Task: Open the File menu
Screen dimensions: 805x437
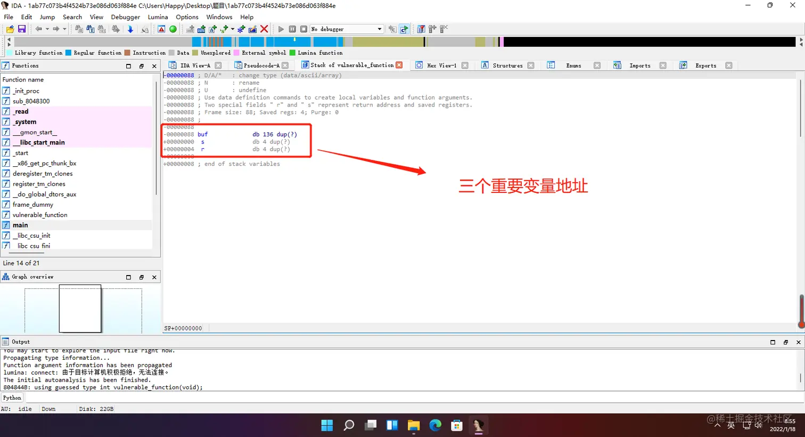Action: pyautogui.click(x=9, y=17)
